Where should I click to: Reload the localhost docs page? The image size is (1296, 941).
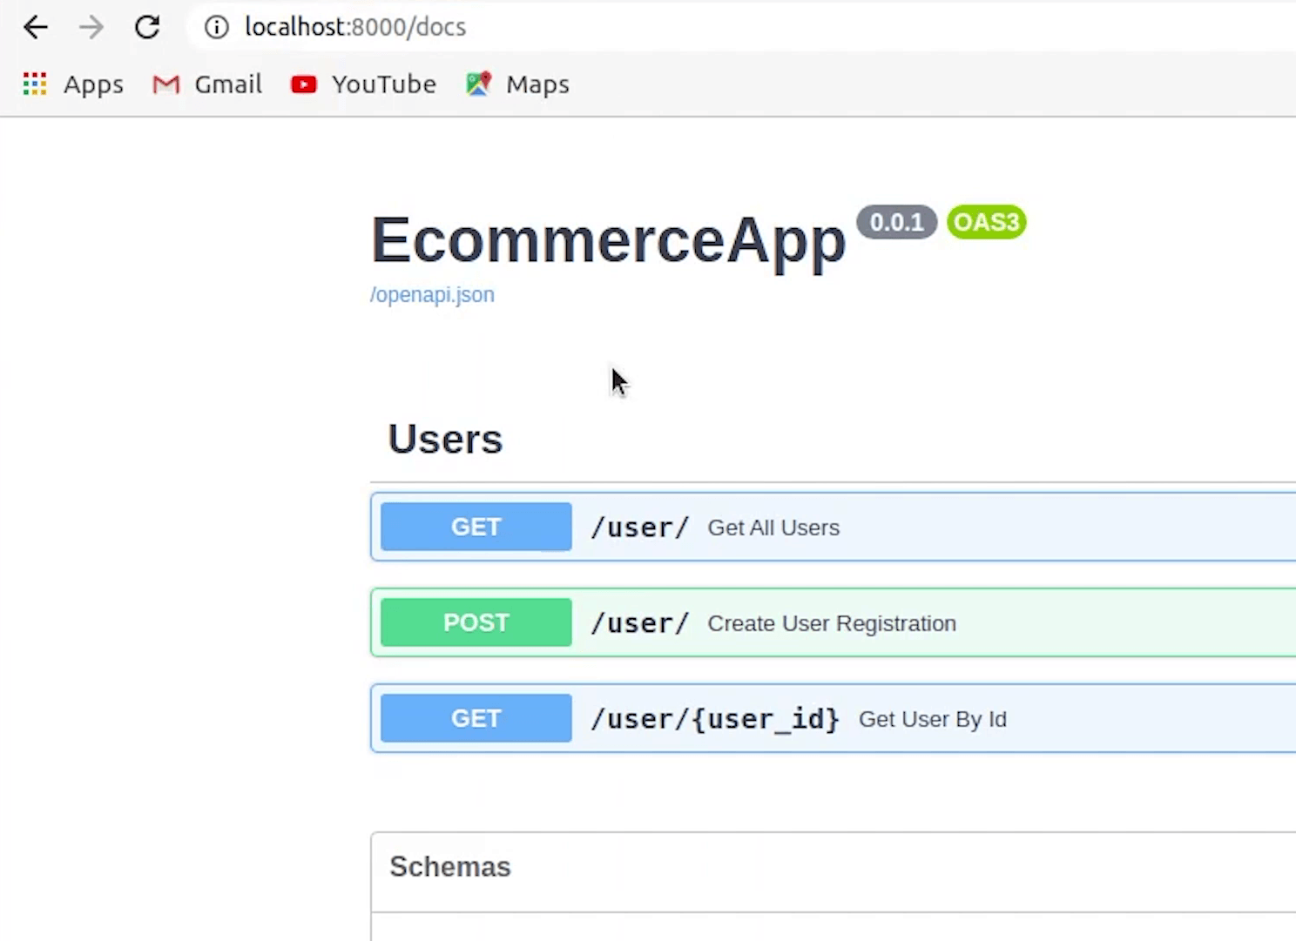(147, 28)
